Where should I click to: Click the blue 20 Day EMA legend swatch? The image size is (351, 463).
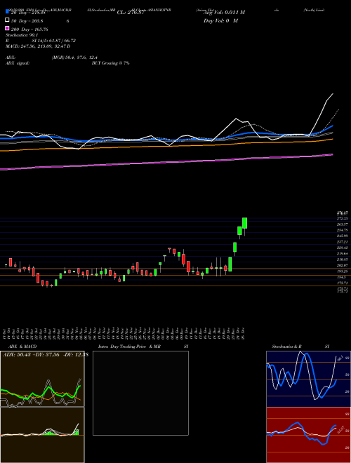[7, 12]
